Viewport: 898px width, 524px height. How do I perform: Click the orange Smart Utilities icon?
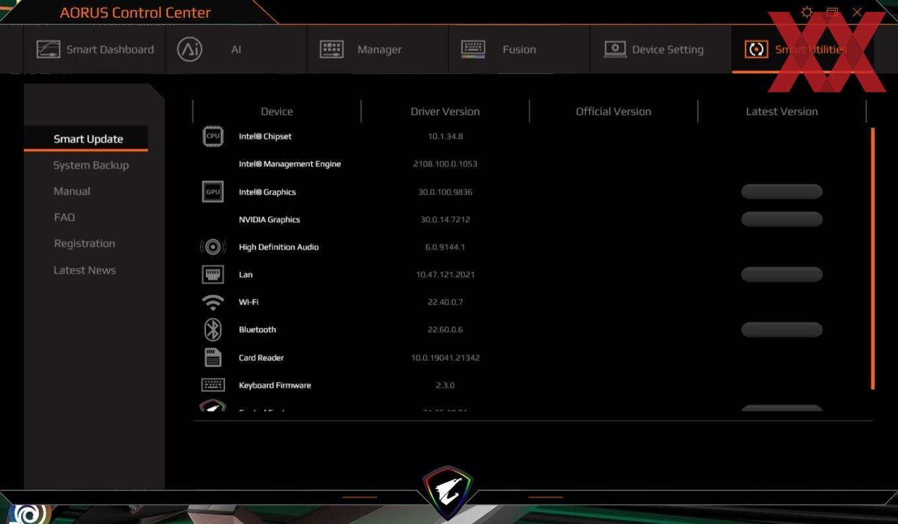click(x=756, y=49)
